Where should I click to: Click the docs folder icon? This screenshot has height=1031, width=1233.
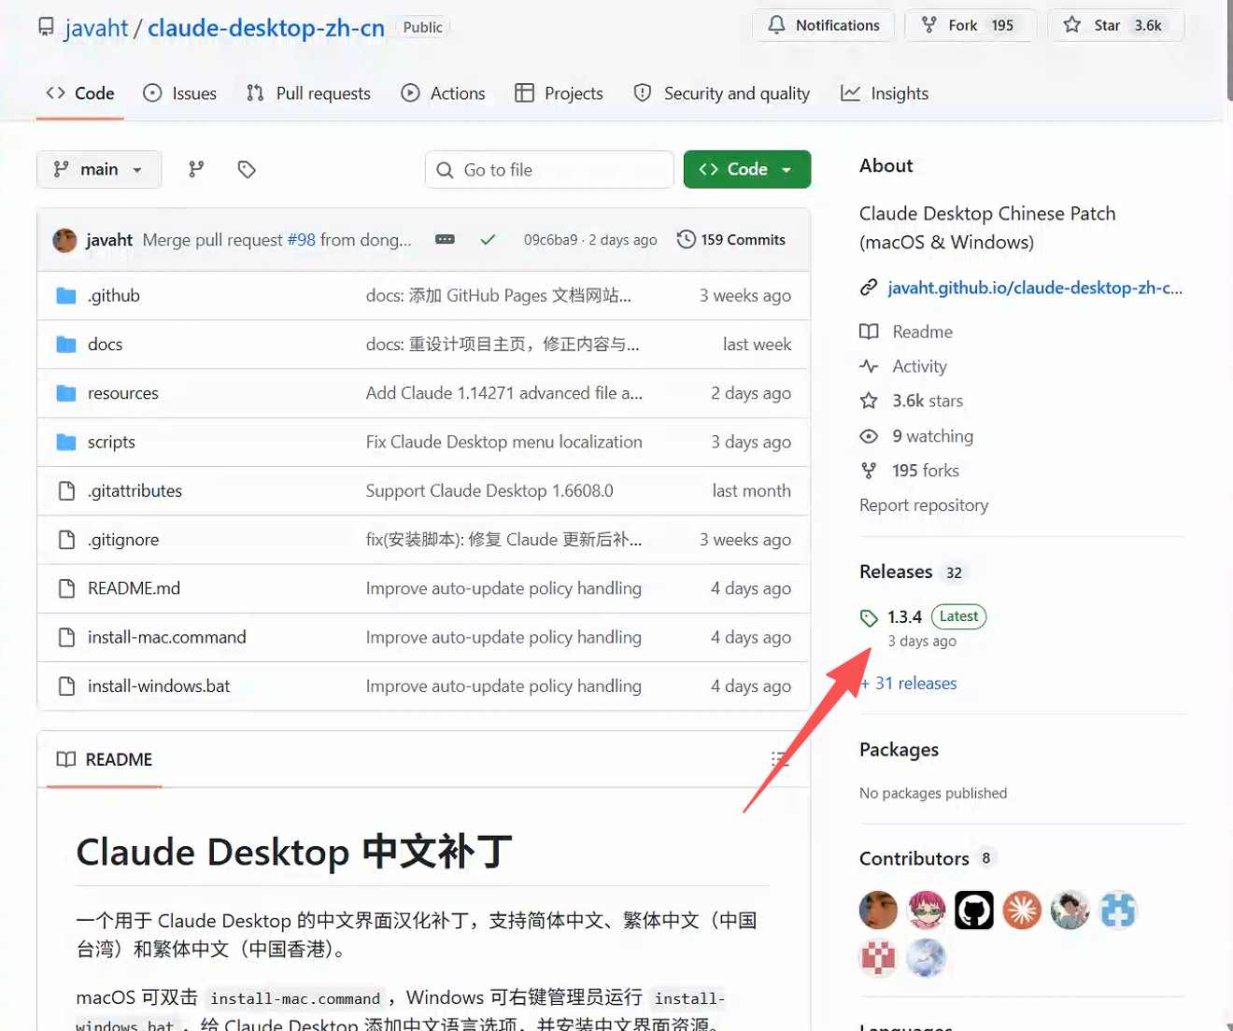(x=66, y=345)
